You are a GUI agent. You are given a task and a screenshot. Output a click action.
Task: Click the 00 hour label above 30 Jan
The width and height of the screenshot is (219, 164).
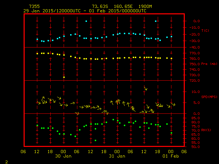click(63, 152)
